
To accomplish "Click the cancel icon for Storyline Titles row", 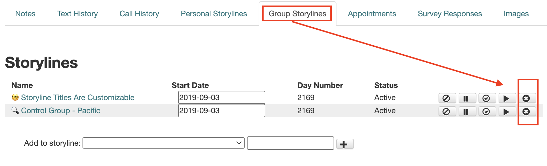I will click(447, 98).
